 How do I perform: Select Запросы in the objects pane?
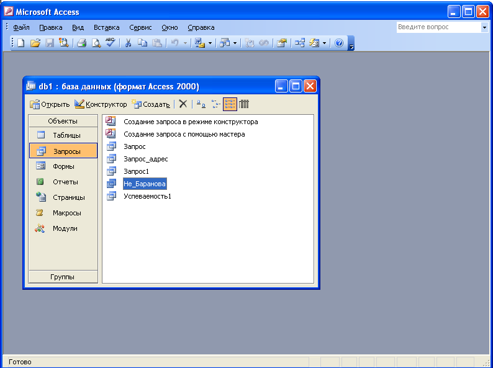pos(63,151)
